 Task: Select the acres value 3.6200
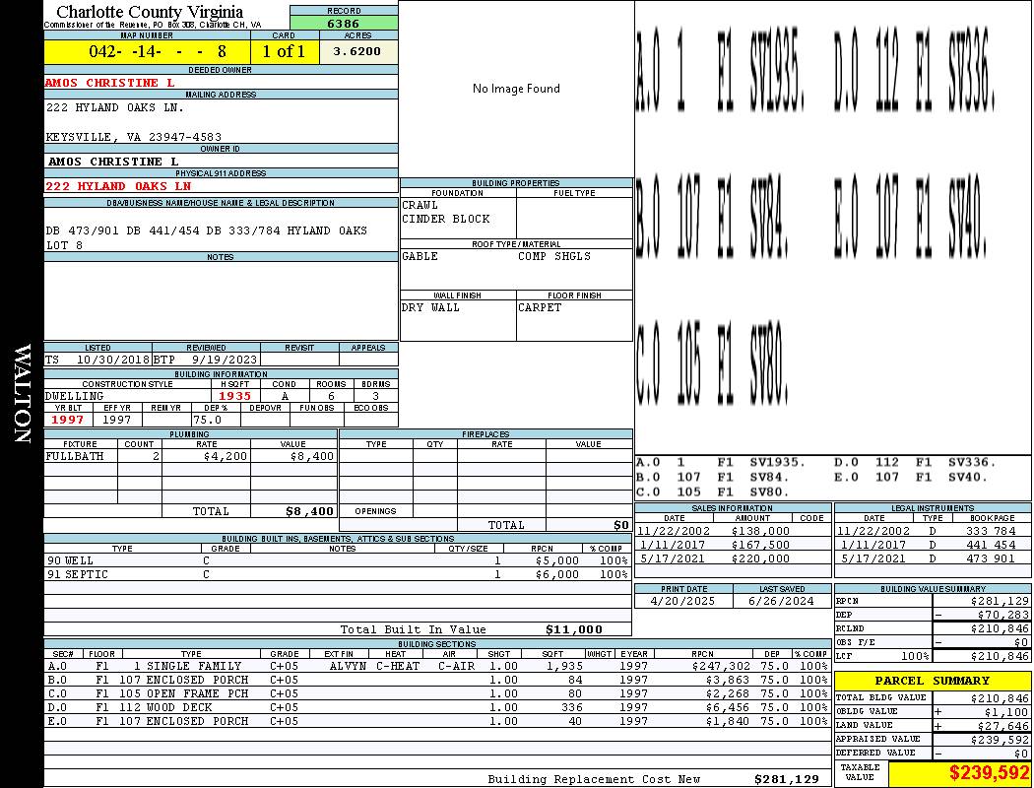(x=356, y=51)
